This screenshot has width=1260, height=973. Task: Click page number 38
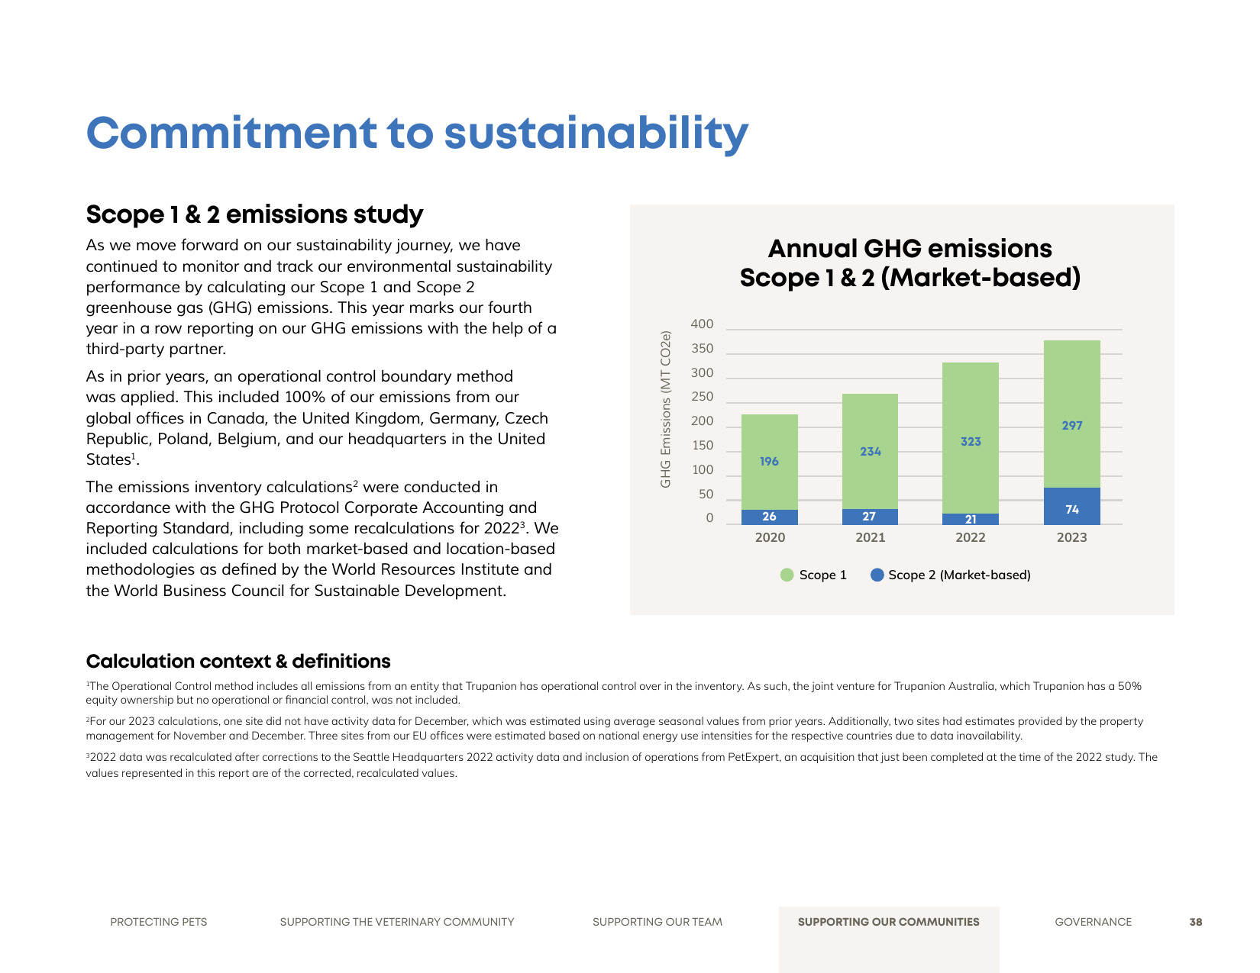[1196, 922]
